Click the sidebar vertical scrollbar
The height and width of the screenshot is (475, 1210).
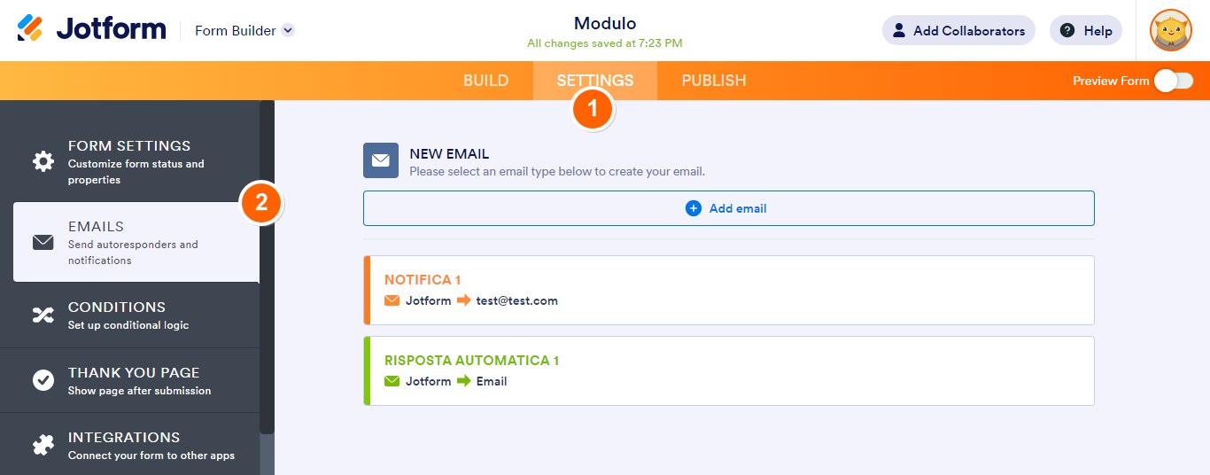click(x=267, y=266)
